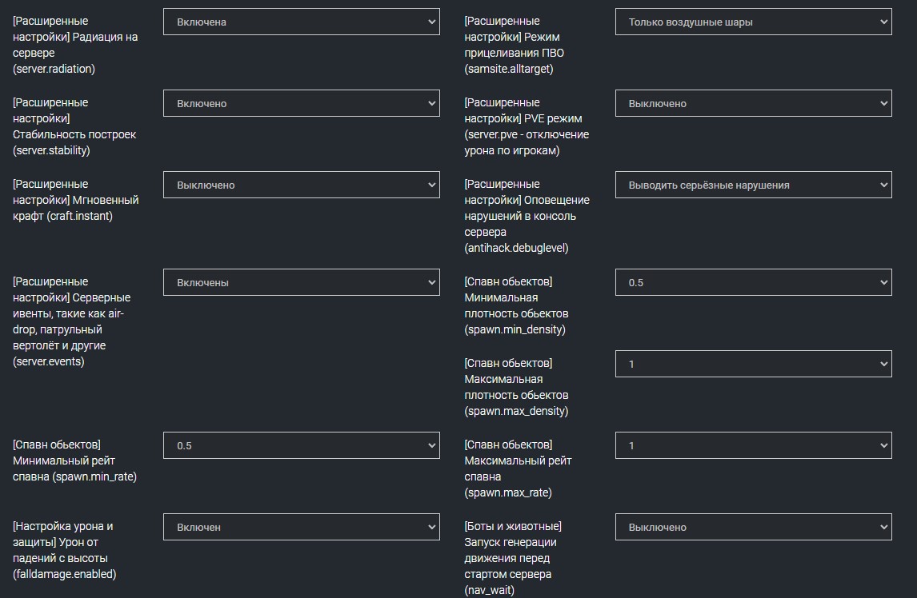917x598 pixels.
Task: Open the spawn.max_density dropdown
Action: click(753, 363)
